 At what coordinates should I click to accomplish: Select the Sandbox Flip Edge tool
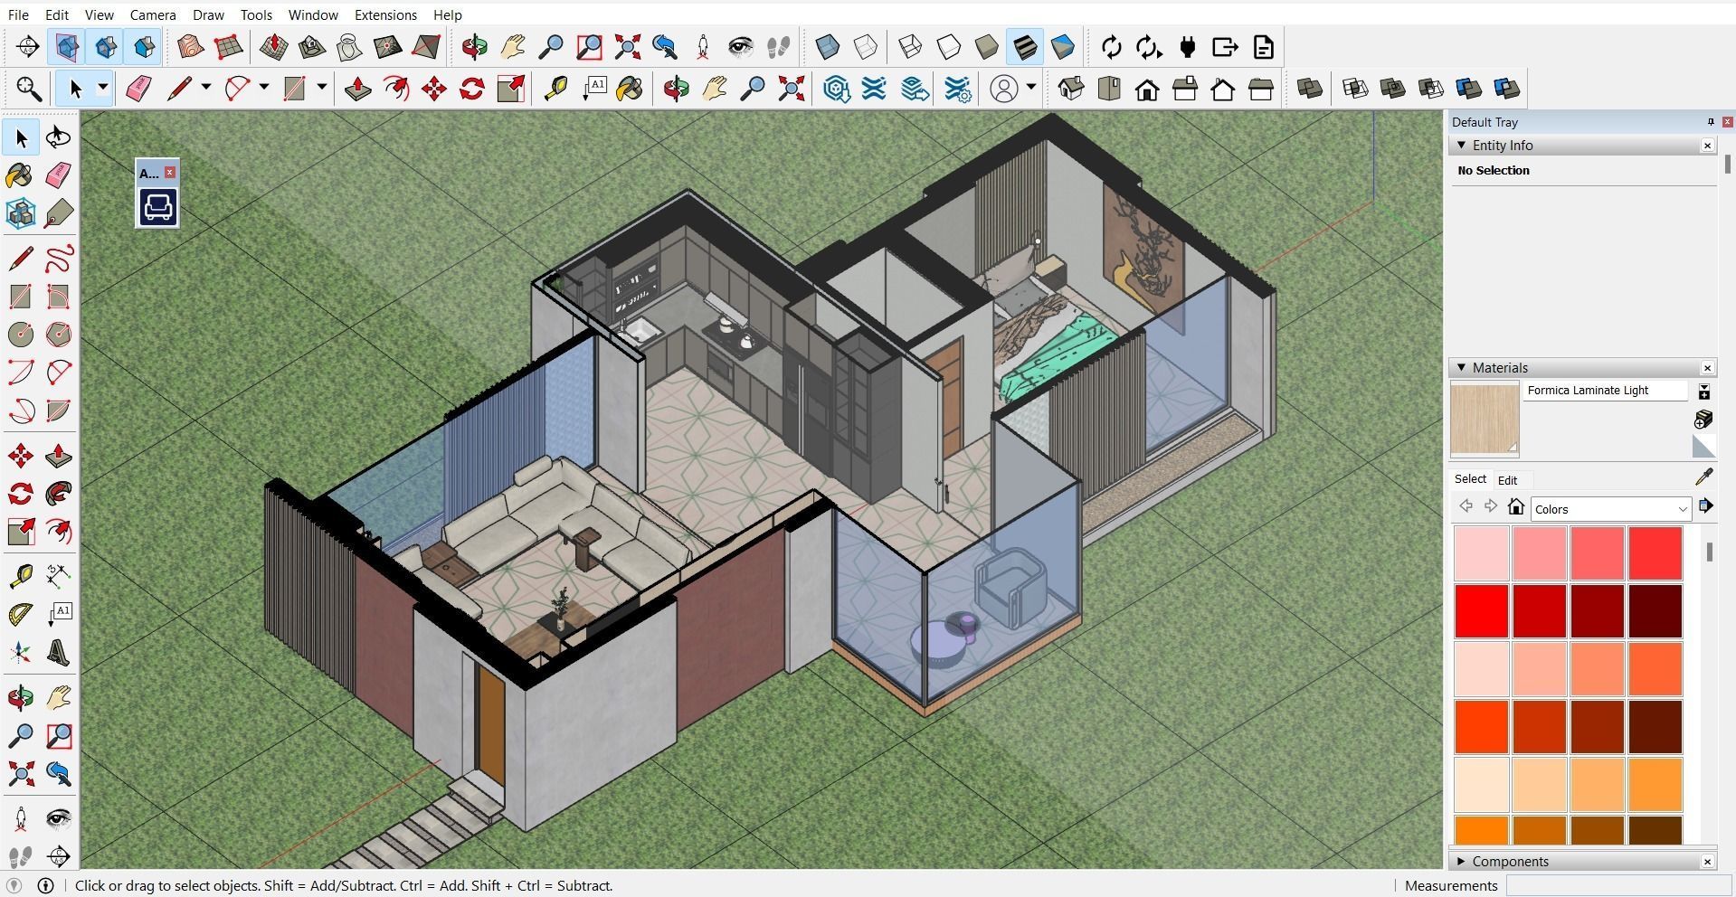pyautogui.click(x=426, y=47)
